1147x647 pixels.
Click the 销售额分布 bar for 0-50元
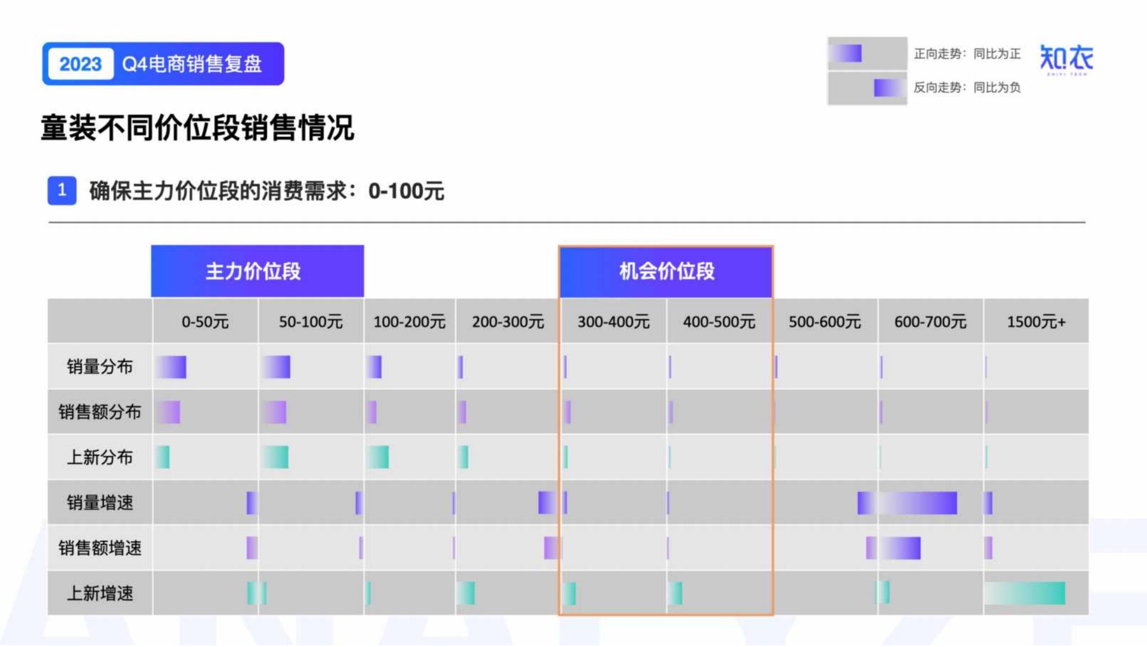pyautogui.click(x=167, y=412)
